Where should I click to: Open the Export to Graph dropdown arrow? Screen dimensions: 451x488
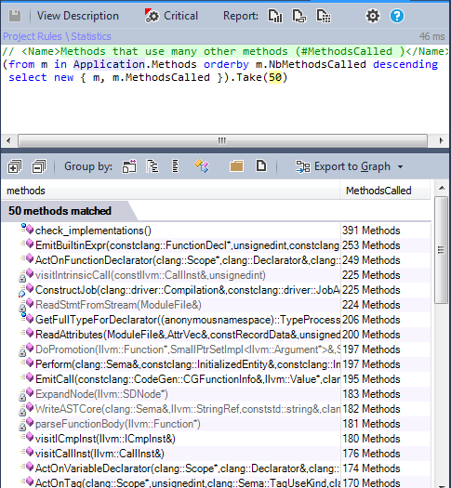pyautogui.click(x=400, y=166)
